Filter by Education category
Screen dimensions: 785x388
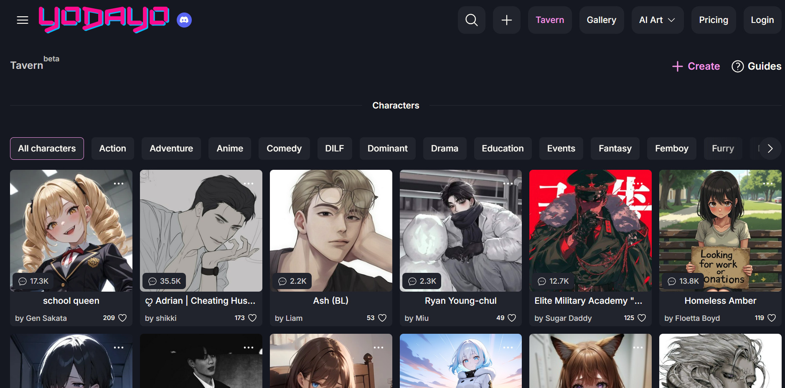pyautogui.click(x=503, y=149)
